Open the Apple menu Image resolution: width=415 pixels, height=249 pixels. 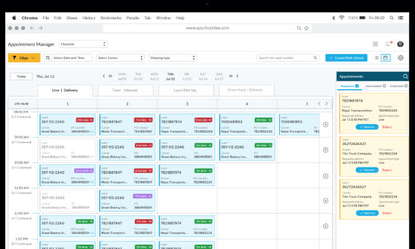[14, 17]
